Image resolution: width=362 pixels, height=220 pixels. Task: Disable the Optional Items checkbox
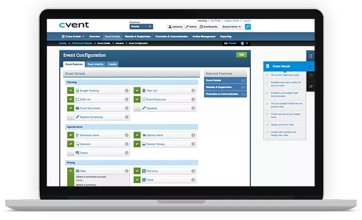point(137,135)
